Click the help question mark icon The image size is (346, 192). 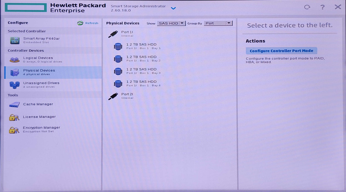click(x=323, y=7)
